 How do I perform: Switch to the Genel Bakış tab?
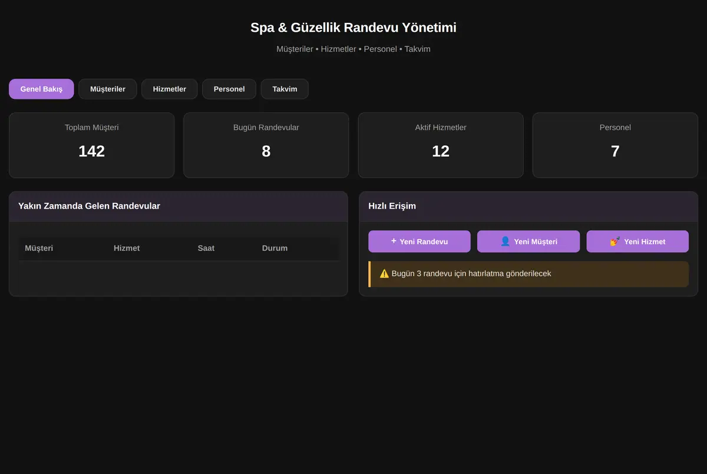coord(41,89)
